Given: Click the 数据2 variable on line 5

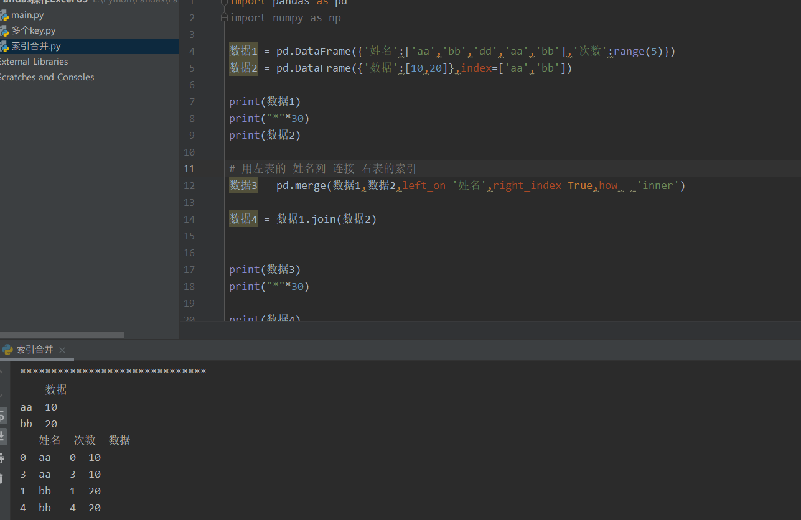Looking at the screenshot, I should click(x=243, y=68).
